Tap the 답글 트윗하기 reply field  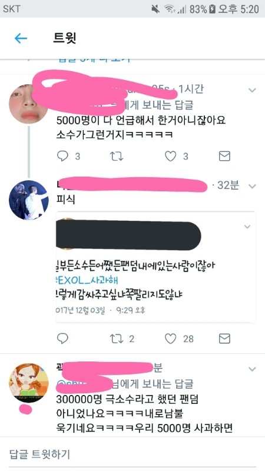(132, 454)
